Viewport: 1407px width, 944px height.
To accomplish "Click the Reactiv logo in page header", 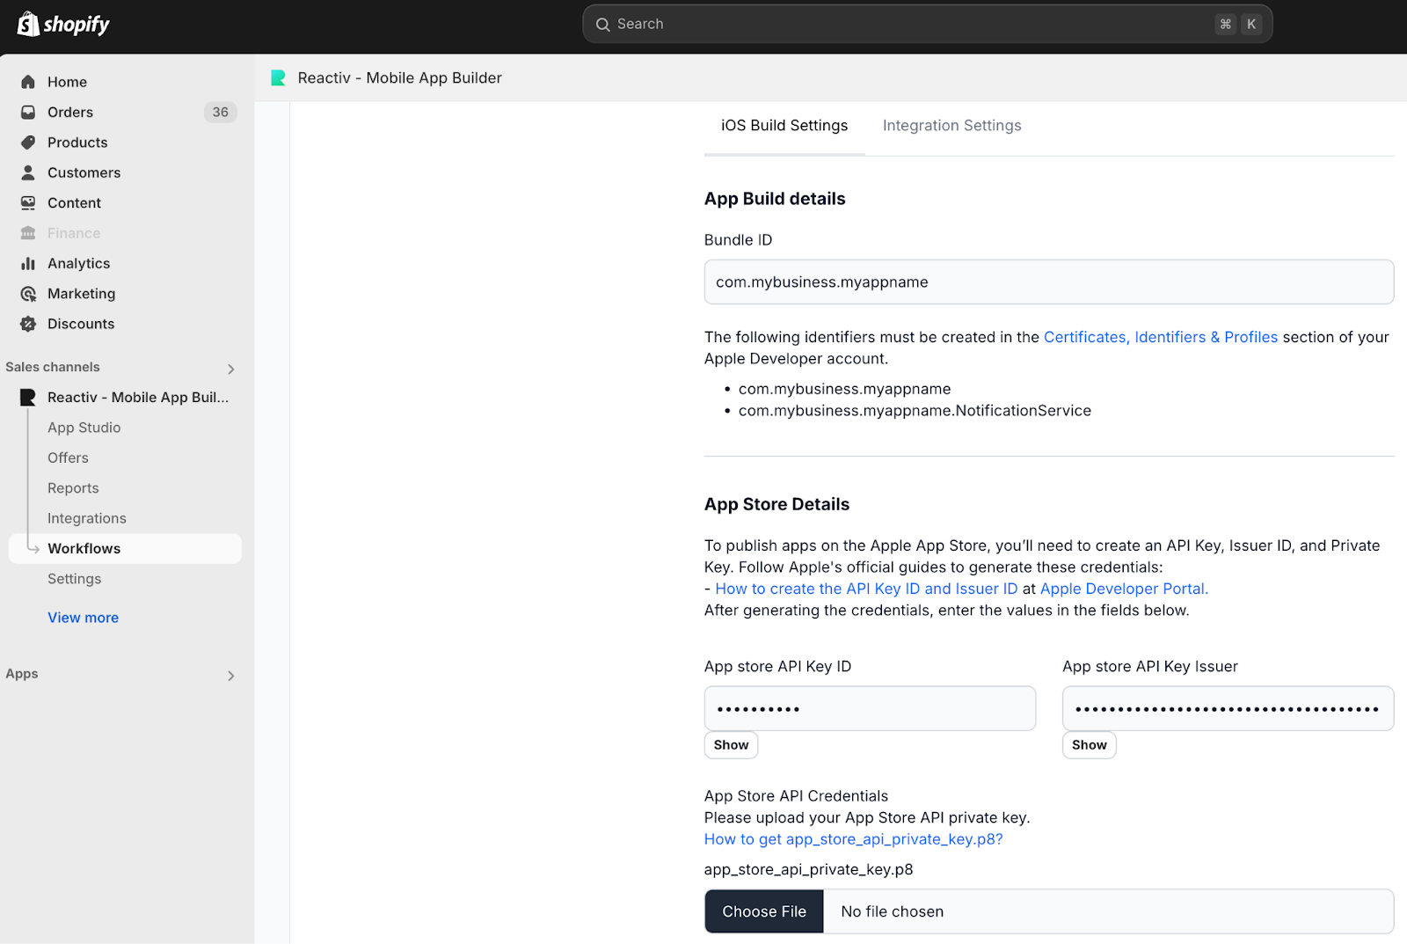I will click(x=278, y=78).
